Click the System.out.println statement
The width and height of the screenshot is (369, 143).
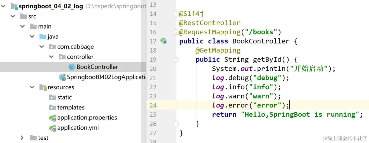click(x=274, y=69)
